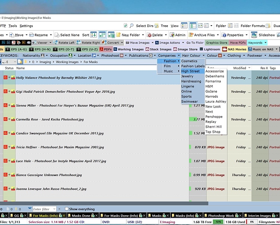Close the GG folder tab

pos(25,216)
